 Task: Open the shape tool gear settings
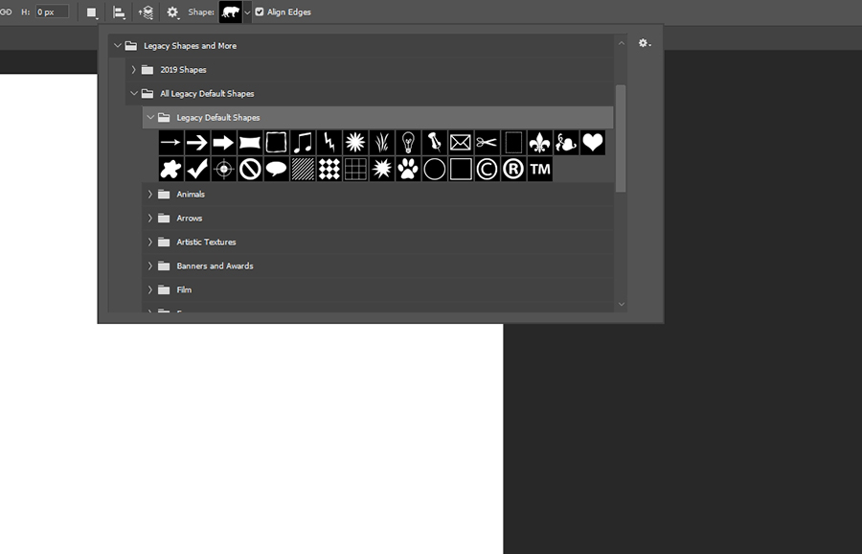tap(172, 12)
